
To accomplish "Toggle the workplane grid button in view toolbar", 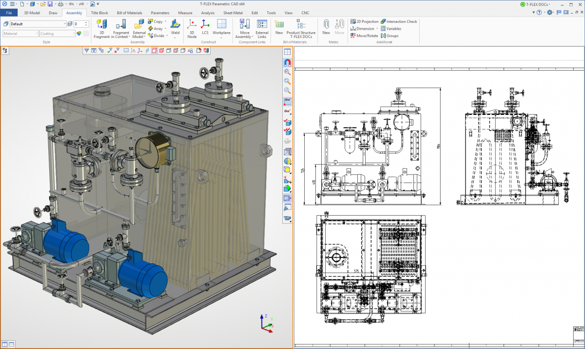I will pyautogui.click(x=126, y=50).
